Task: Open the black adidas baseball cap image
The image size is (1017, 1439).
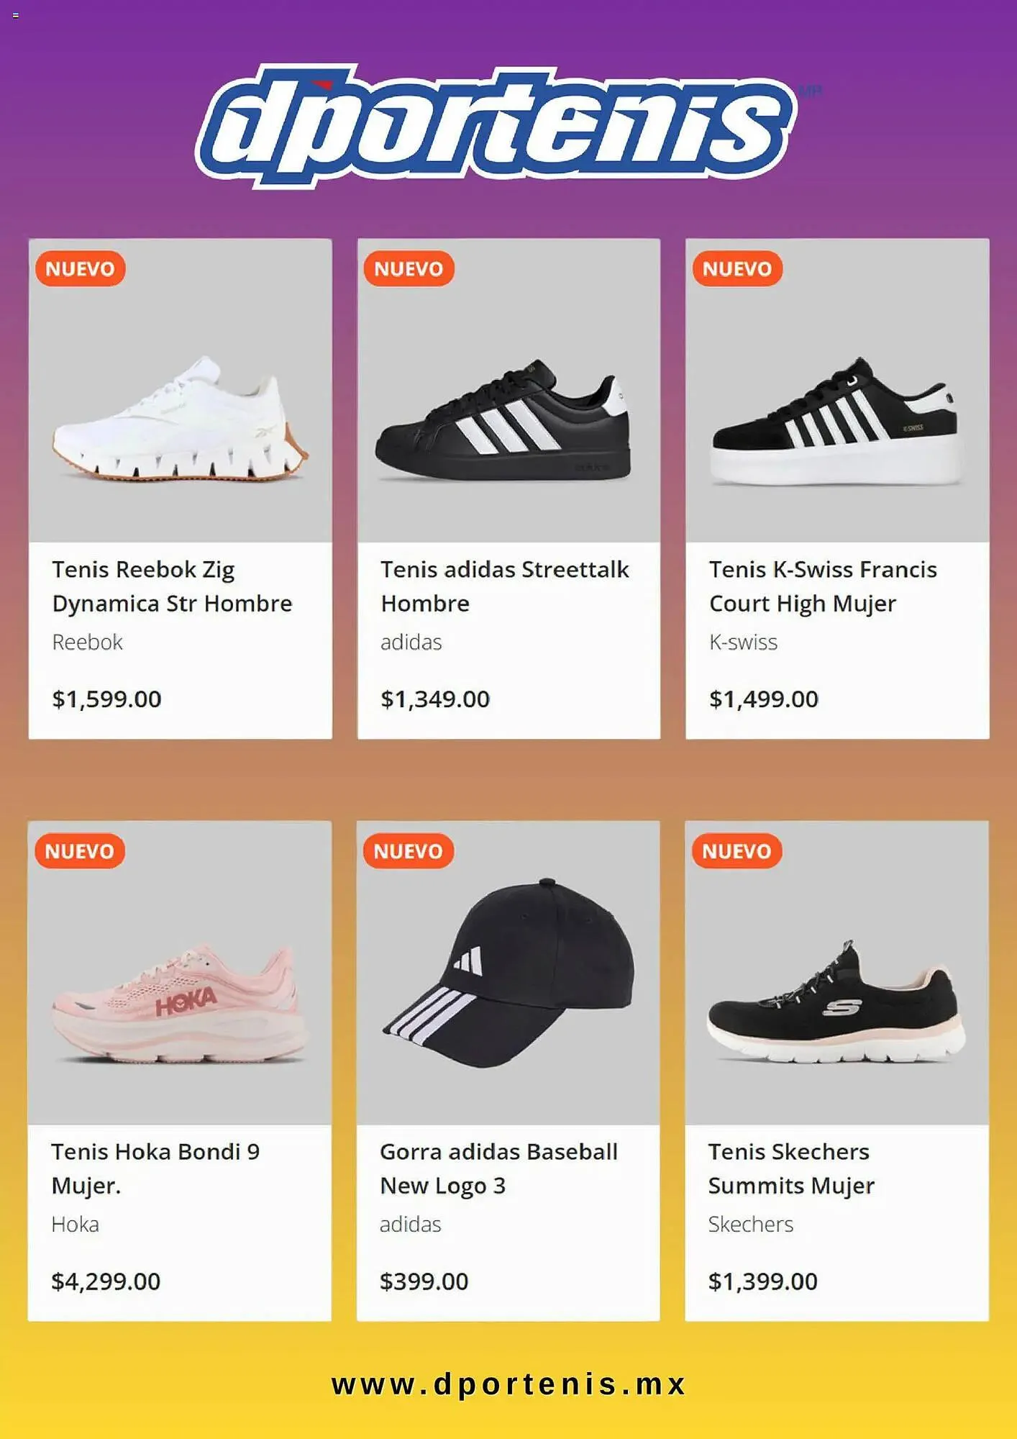Action: point(509,975)
